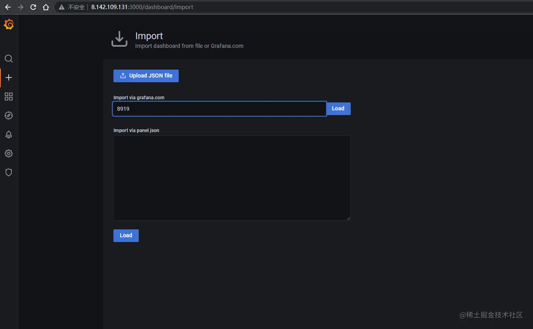Open the Server Admin shield icon

coord(9,172)
